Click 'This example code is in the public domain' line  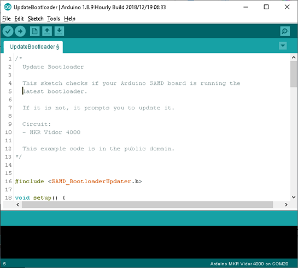pos(98,149)
